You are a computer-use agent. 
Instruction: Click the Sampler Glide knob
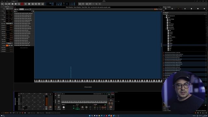pyautogui.click(x=59, y=107)
